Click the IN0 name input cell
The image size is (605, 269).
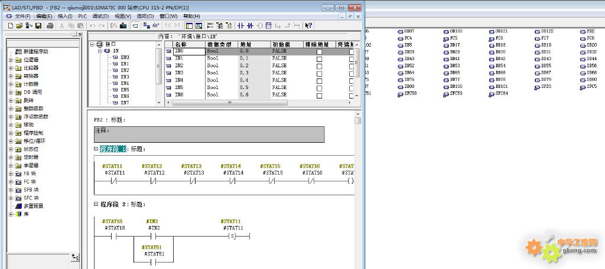coord(189,51)
